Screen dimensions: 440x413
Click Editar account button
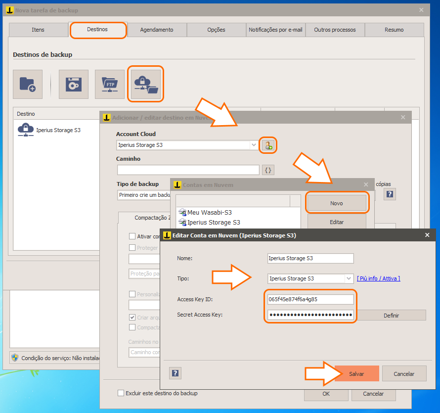337,222
